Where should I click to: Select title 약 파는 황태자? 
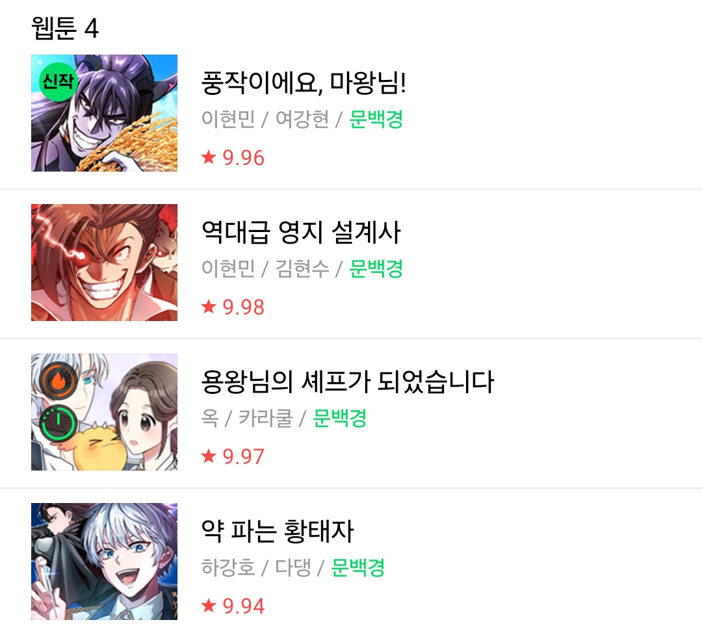click(278, 532)
